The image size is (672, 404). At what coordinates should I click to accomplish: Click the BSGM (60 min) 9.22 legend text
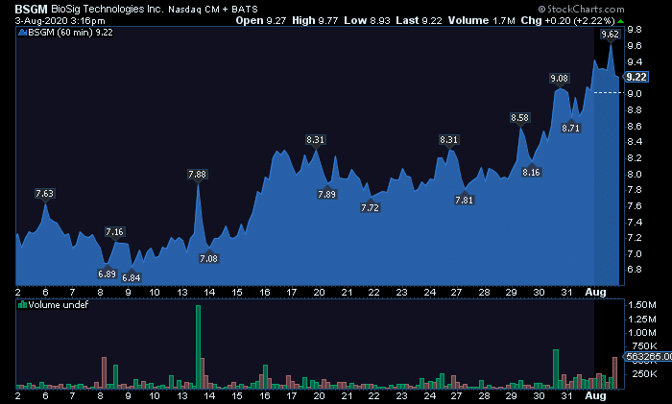click(70, 33)
